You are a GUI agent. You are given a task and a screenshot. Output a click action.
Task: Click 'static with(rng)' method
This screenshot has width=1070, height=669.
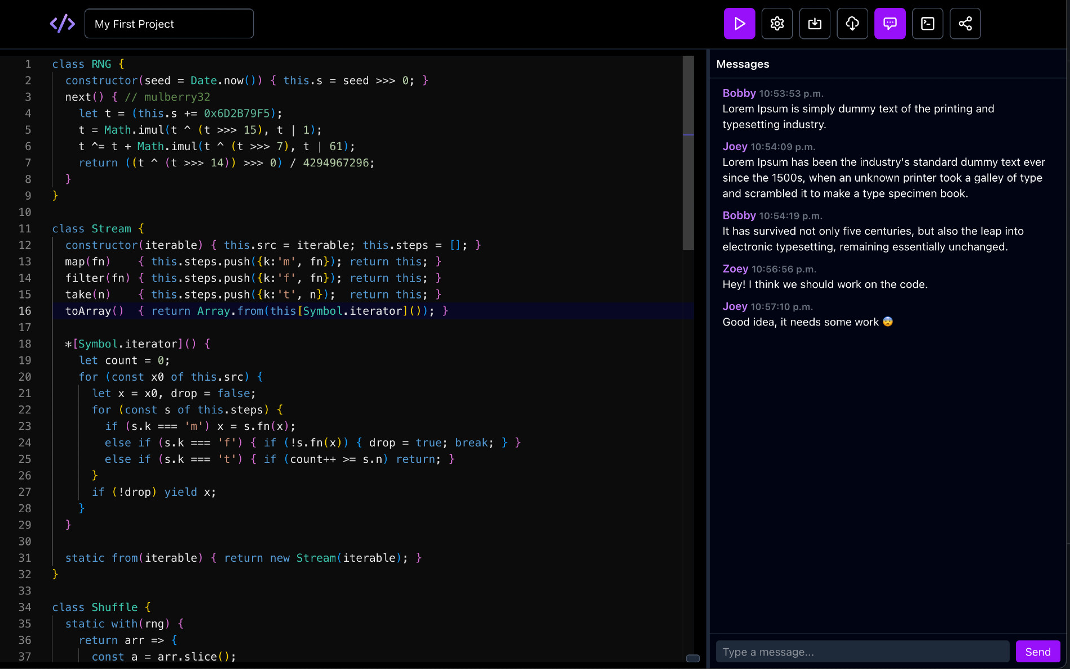(117, 624)
